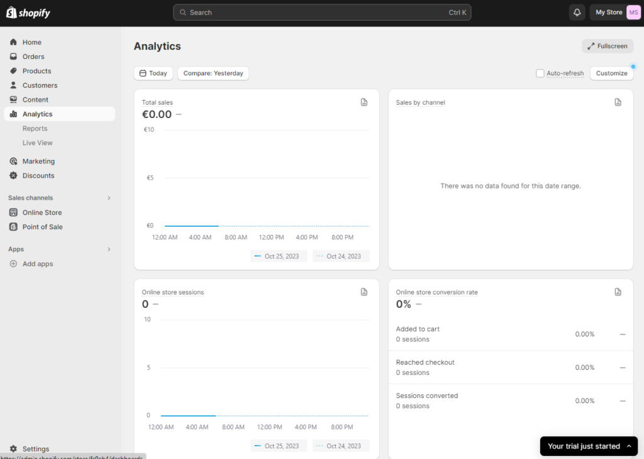Click the Added to cart row
Viewport: 644px width, 459px height.
tap(511, 334)
